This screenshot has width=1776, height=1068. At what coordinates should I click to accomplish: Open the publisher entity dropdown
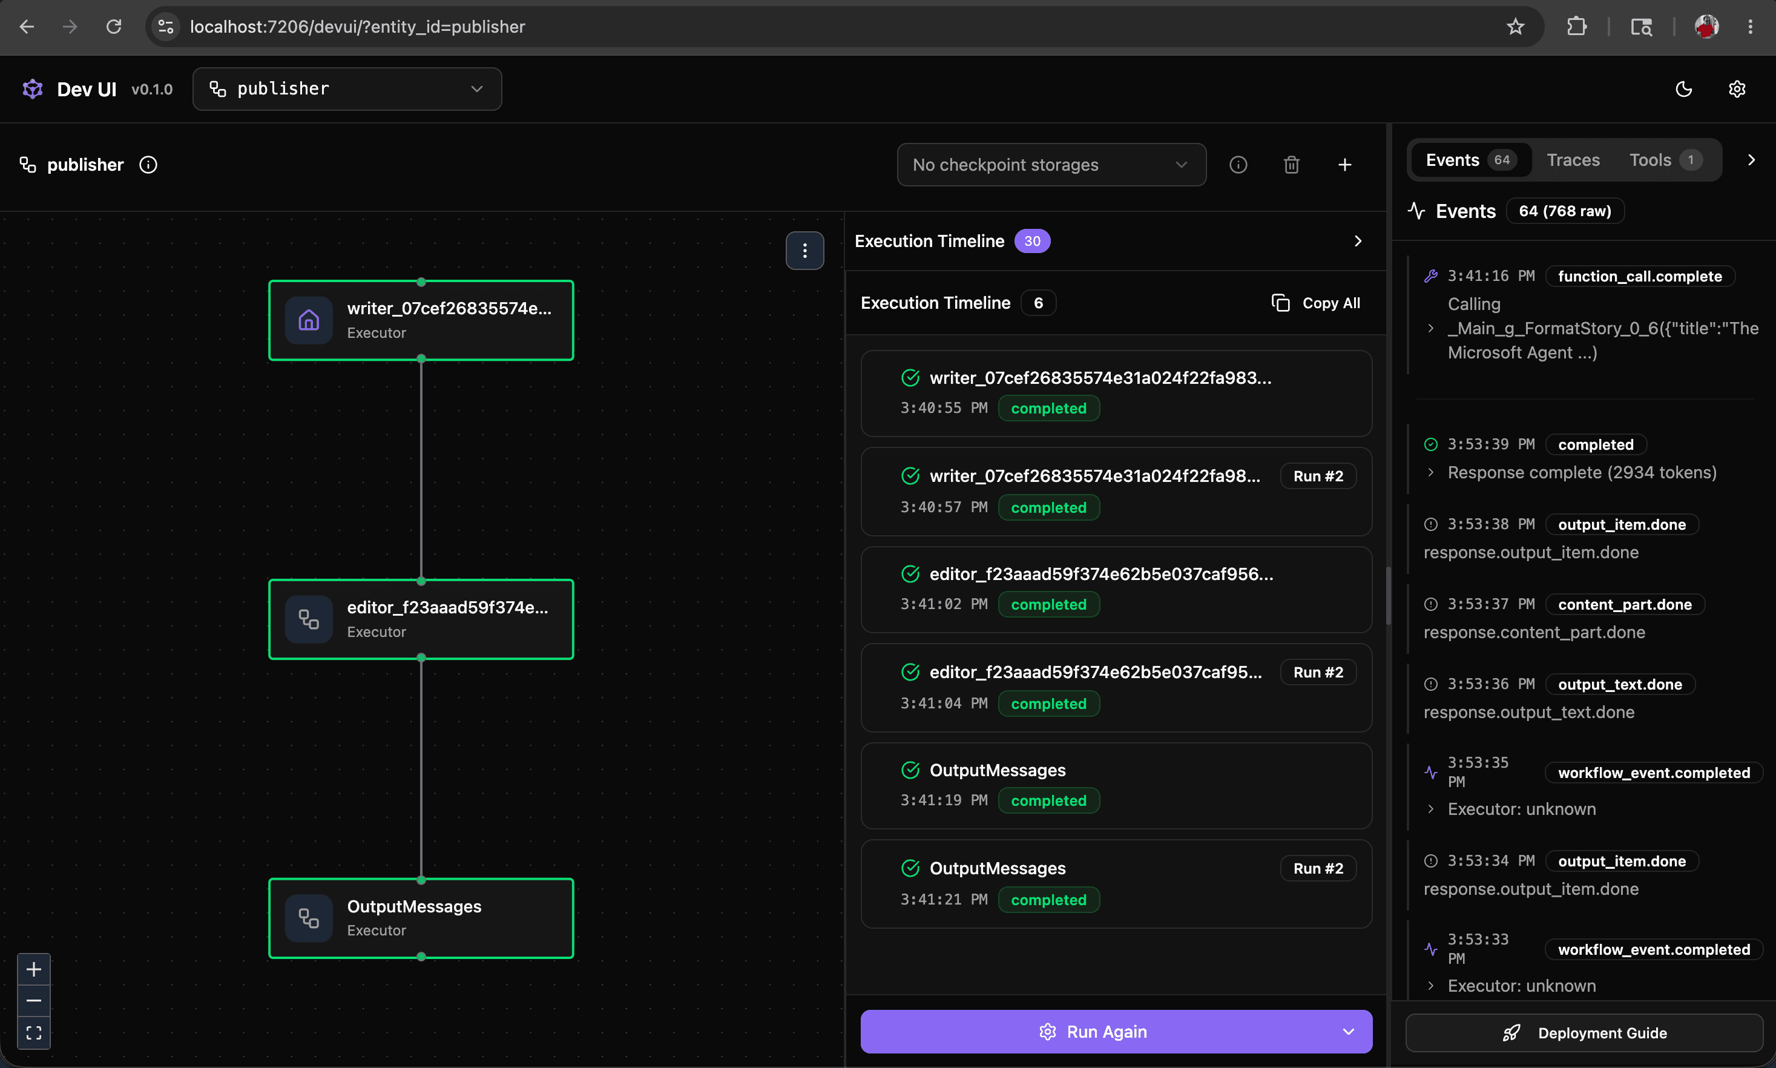coord(347,88)
